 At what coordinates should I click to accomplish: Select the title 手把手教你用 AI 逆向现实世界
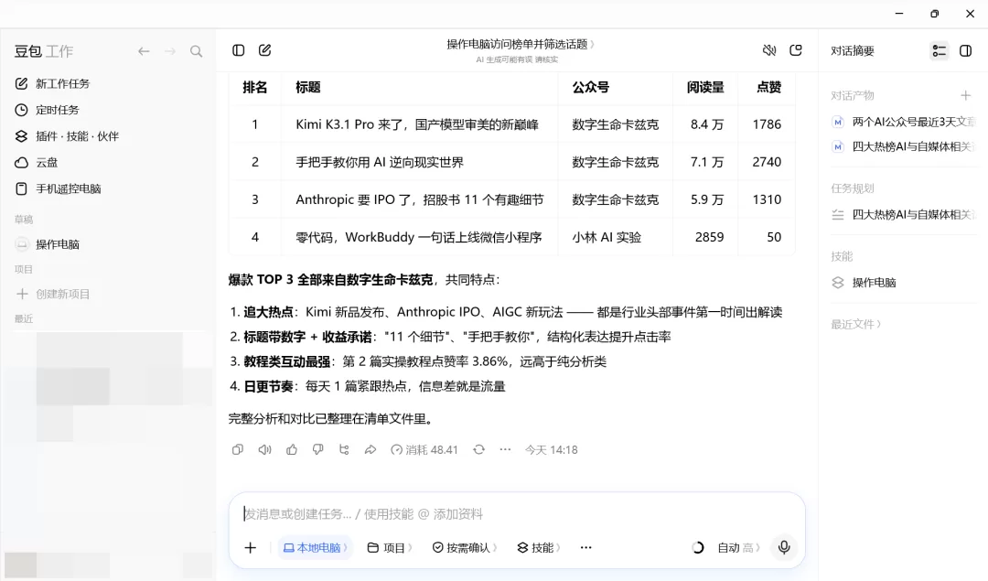pos(380,162)
